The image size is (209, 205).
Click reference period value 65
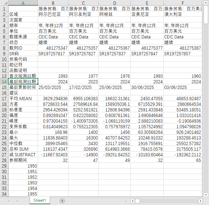tap(183, 160)
